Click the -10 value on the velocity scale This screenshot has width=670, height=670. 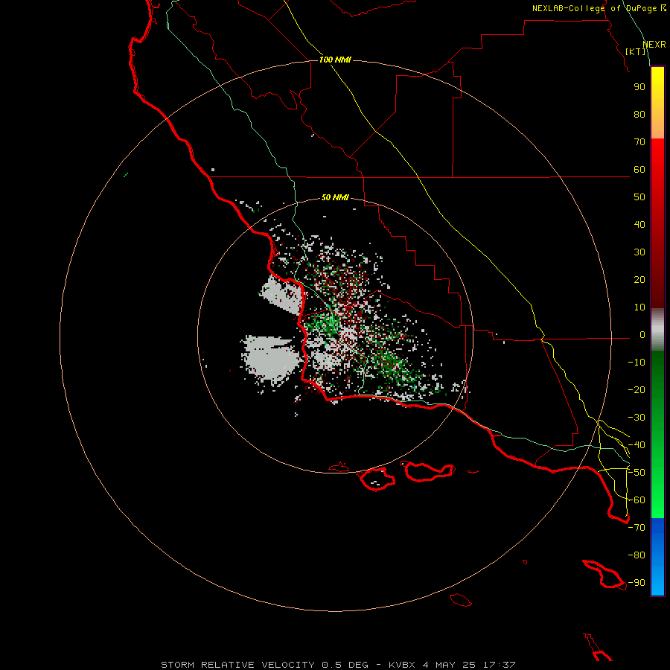click(x=636, y=363)
